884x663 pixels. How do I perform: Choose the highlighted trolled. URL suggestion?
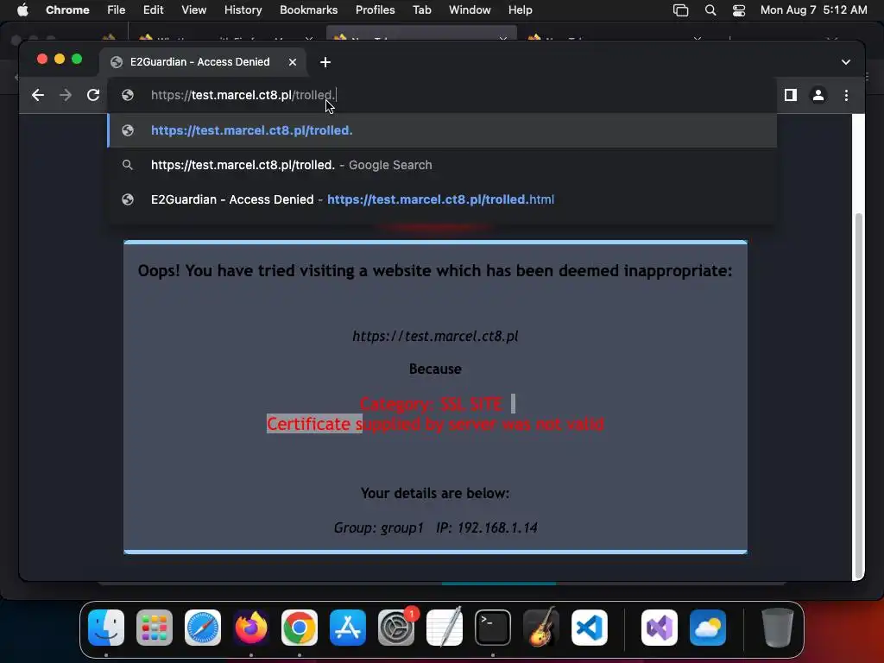click(x=442, y=130)
